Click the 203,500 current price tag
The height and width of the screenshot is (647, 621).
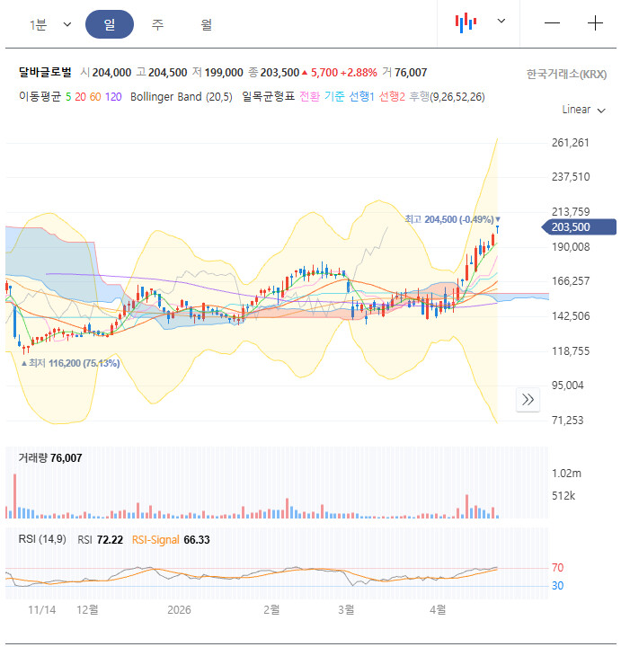(x=579, y=227)
